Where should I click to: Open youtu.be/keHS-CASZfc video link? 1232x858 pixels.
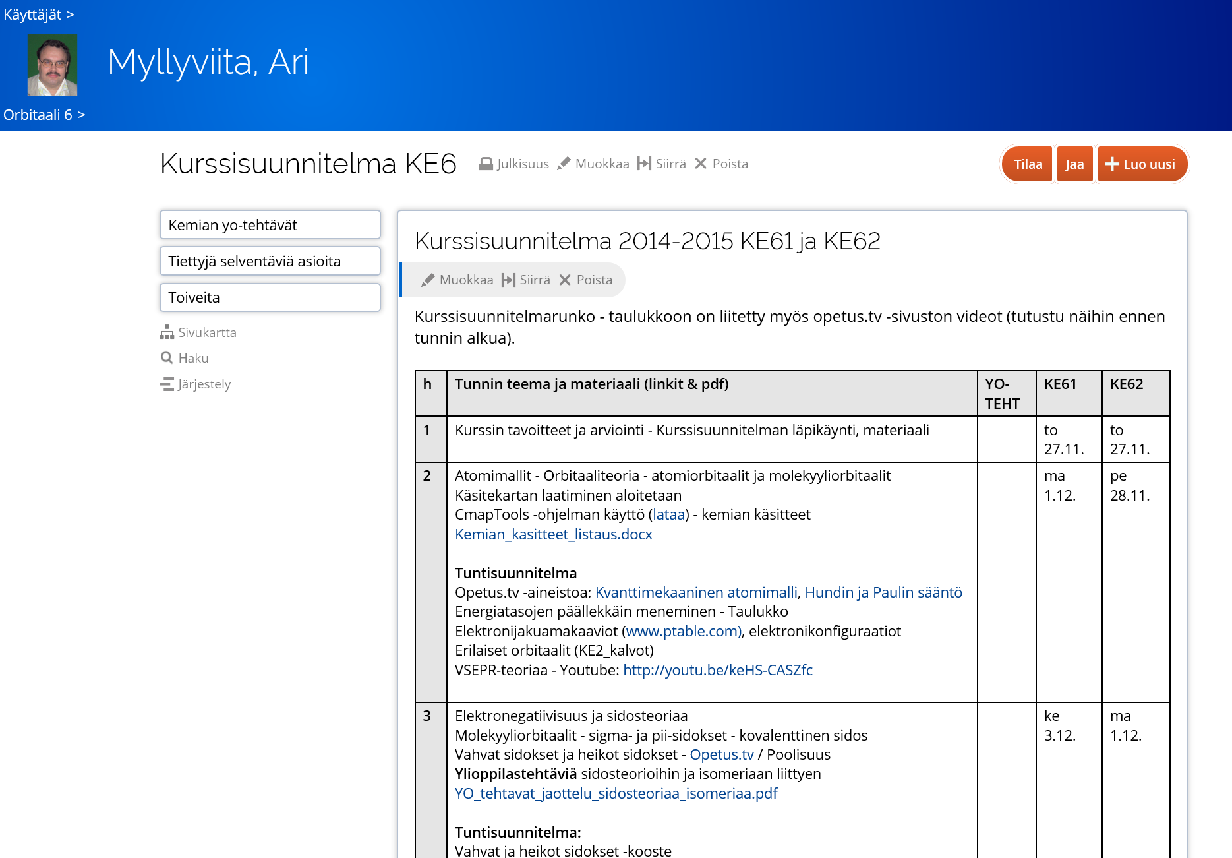click(x=718, y=670)
